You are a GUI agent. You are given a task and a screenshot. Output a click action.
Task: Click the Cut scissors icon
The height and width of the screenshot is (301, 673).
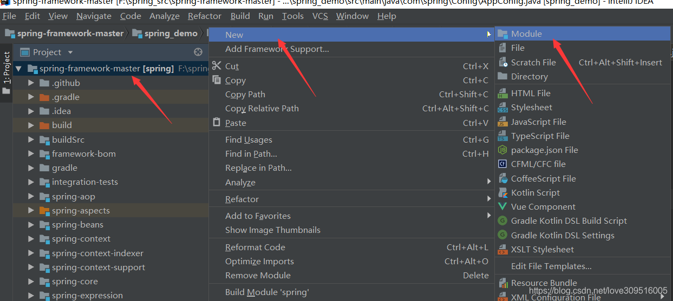(217, 66)
